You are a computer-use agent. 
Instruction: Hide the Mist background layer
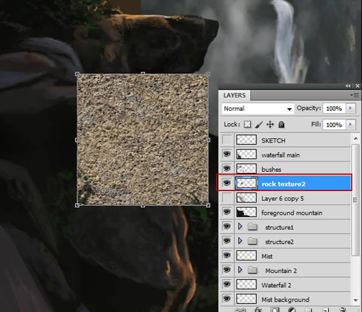tap(227, 299)
